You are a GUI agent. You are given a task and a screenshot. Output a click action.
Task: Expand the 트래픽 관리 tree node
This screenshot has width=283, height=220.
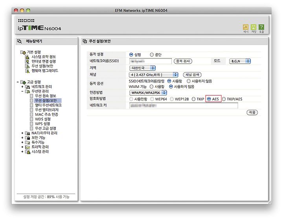[x=22, y=147]
